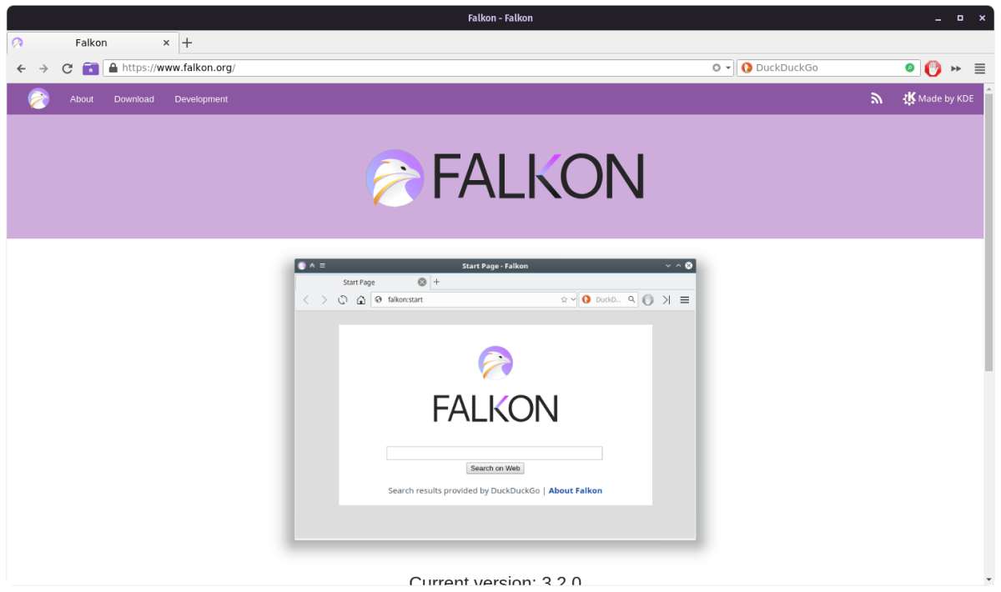The height and width of the screenshot is (592, 1001).
Task: Open the About section from the site navbar
Action: point(81,98)
